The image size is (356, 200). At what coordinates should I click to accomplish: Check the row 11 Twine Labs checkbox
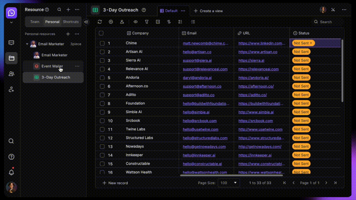[102, 129]
